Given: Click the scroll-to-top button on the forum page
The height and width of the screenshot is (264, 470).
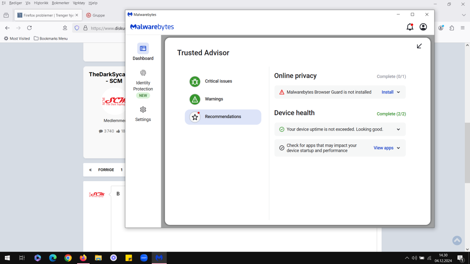Looking at the screenshot, I should click(x=457, y=241).
